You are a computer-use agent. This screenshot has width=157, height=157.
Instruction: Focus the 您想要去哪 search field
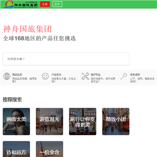tap(66, 59)
